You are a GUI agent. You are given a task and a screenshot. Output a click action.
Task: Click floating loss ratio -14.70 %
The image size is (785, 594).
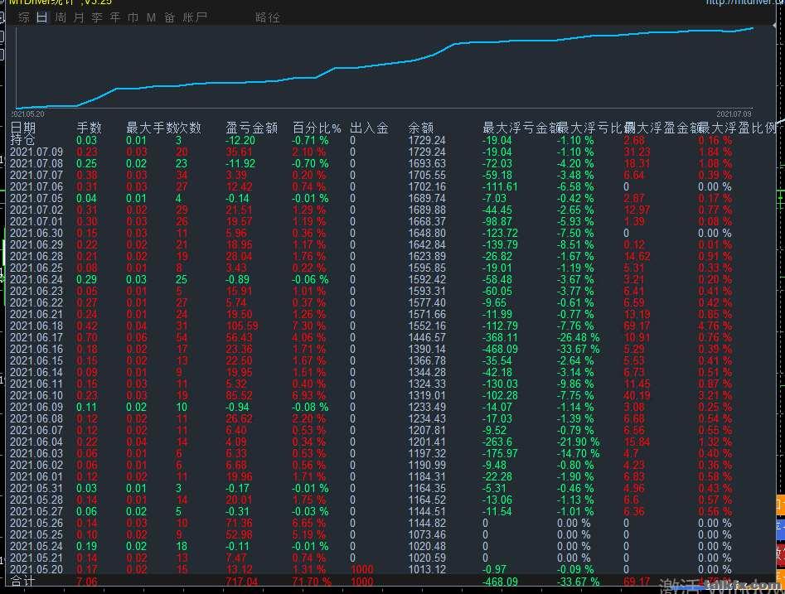579,453
